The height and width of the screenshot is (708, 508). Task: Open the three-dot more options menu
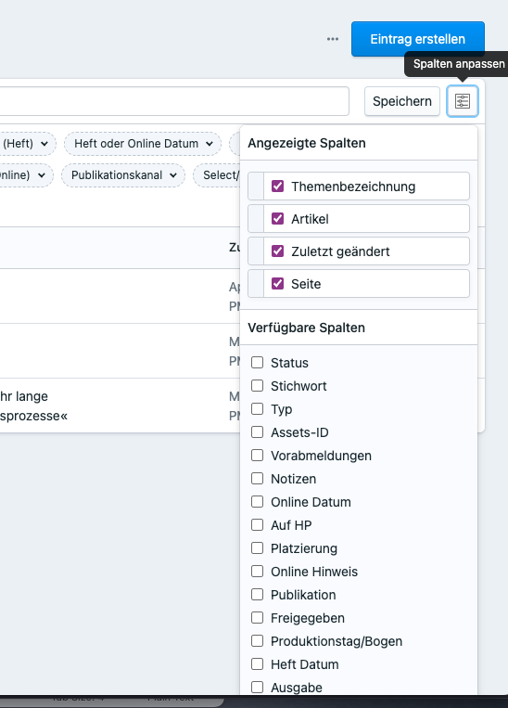[x=333, y=39]
